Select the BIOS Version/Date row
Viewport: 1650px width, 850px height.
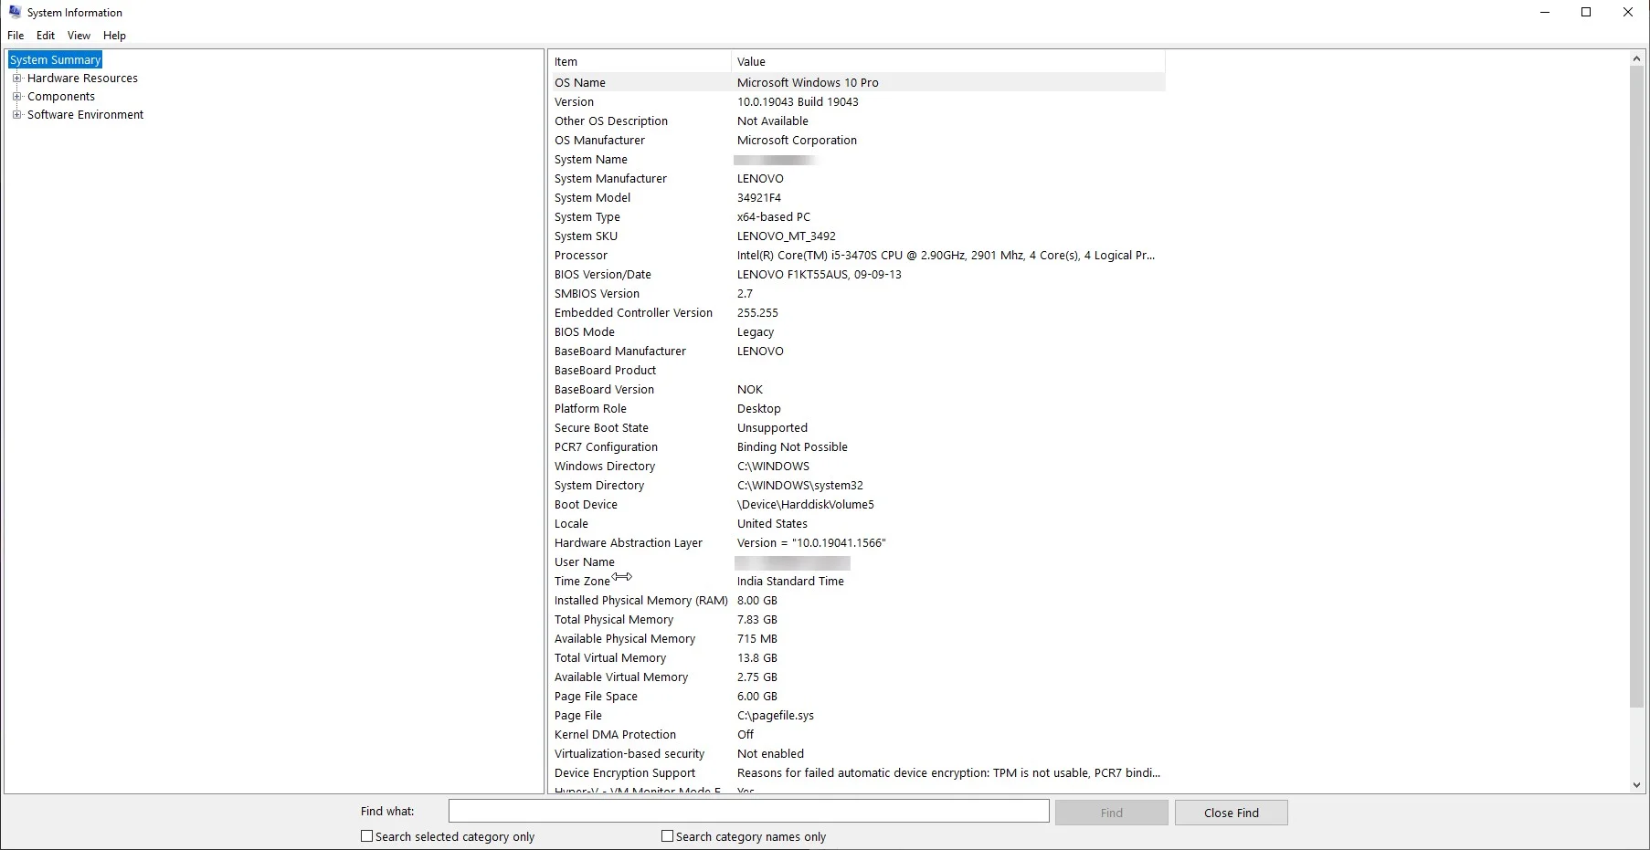coord(857,275)
